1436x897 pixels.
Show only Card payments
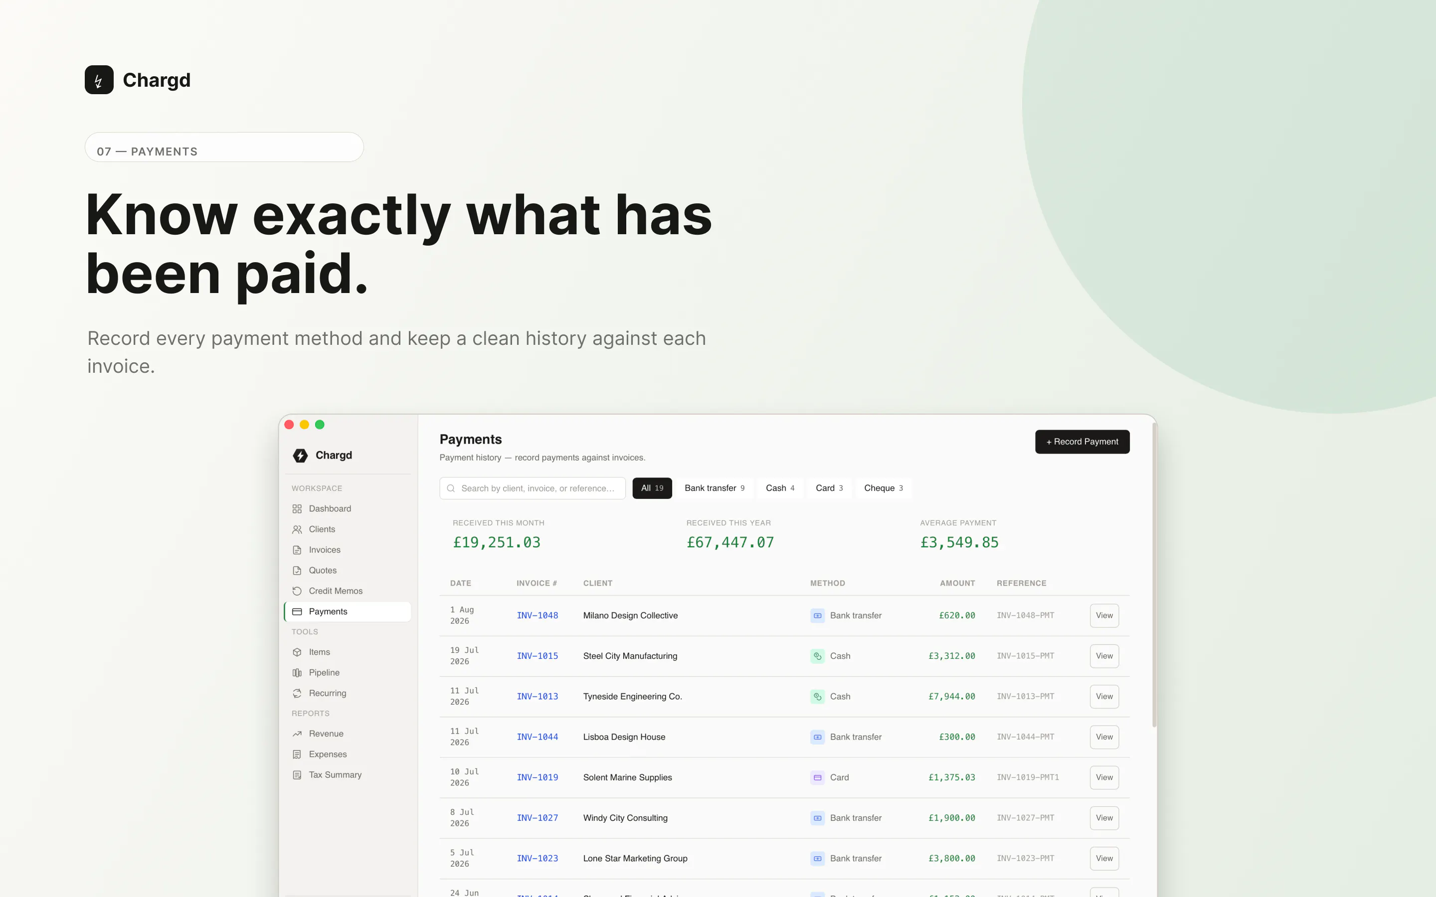tap(830, 488)
